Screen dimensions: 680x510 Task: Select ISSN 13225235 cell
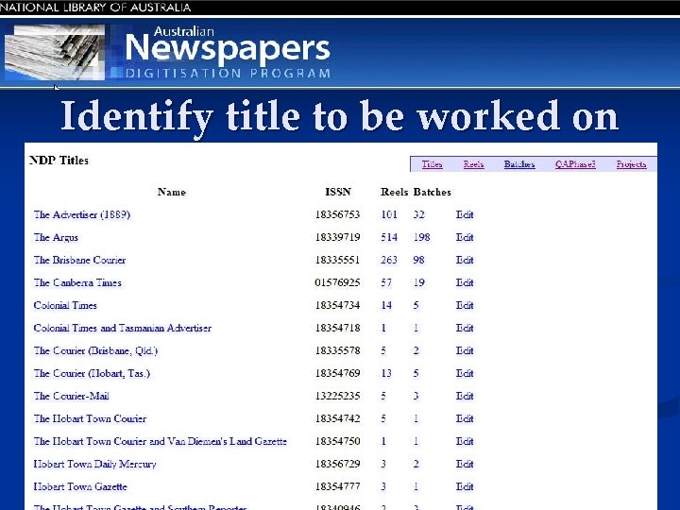click(x=337, y=396)
